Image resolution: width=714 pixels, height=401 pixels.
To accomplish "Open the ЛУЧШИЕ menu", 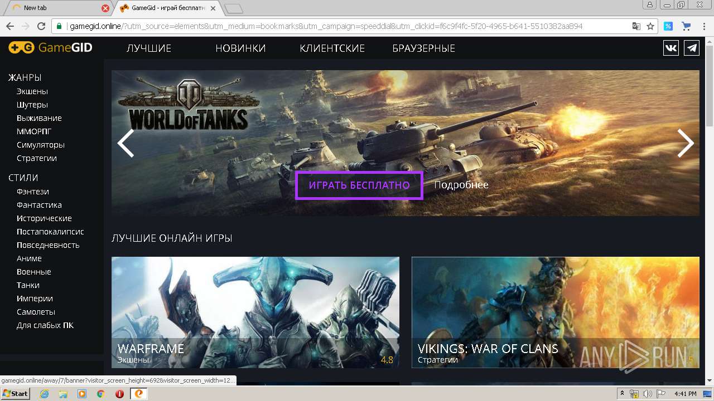I will click(x=149, y=48).
